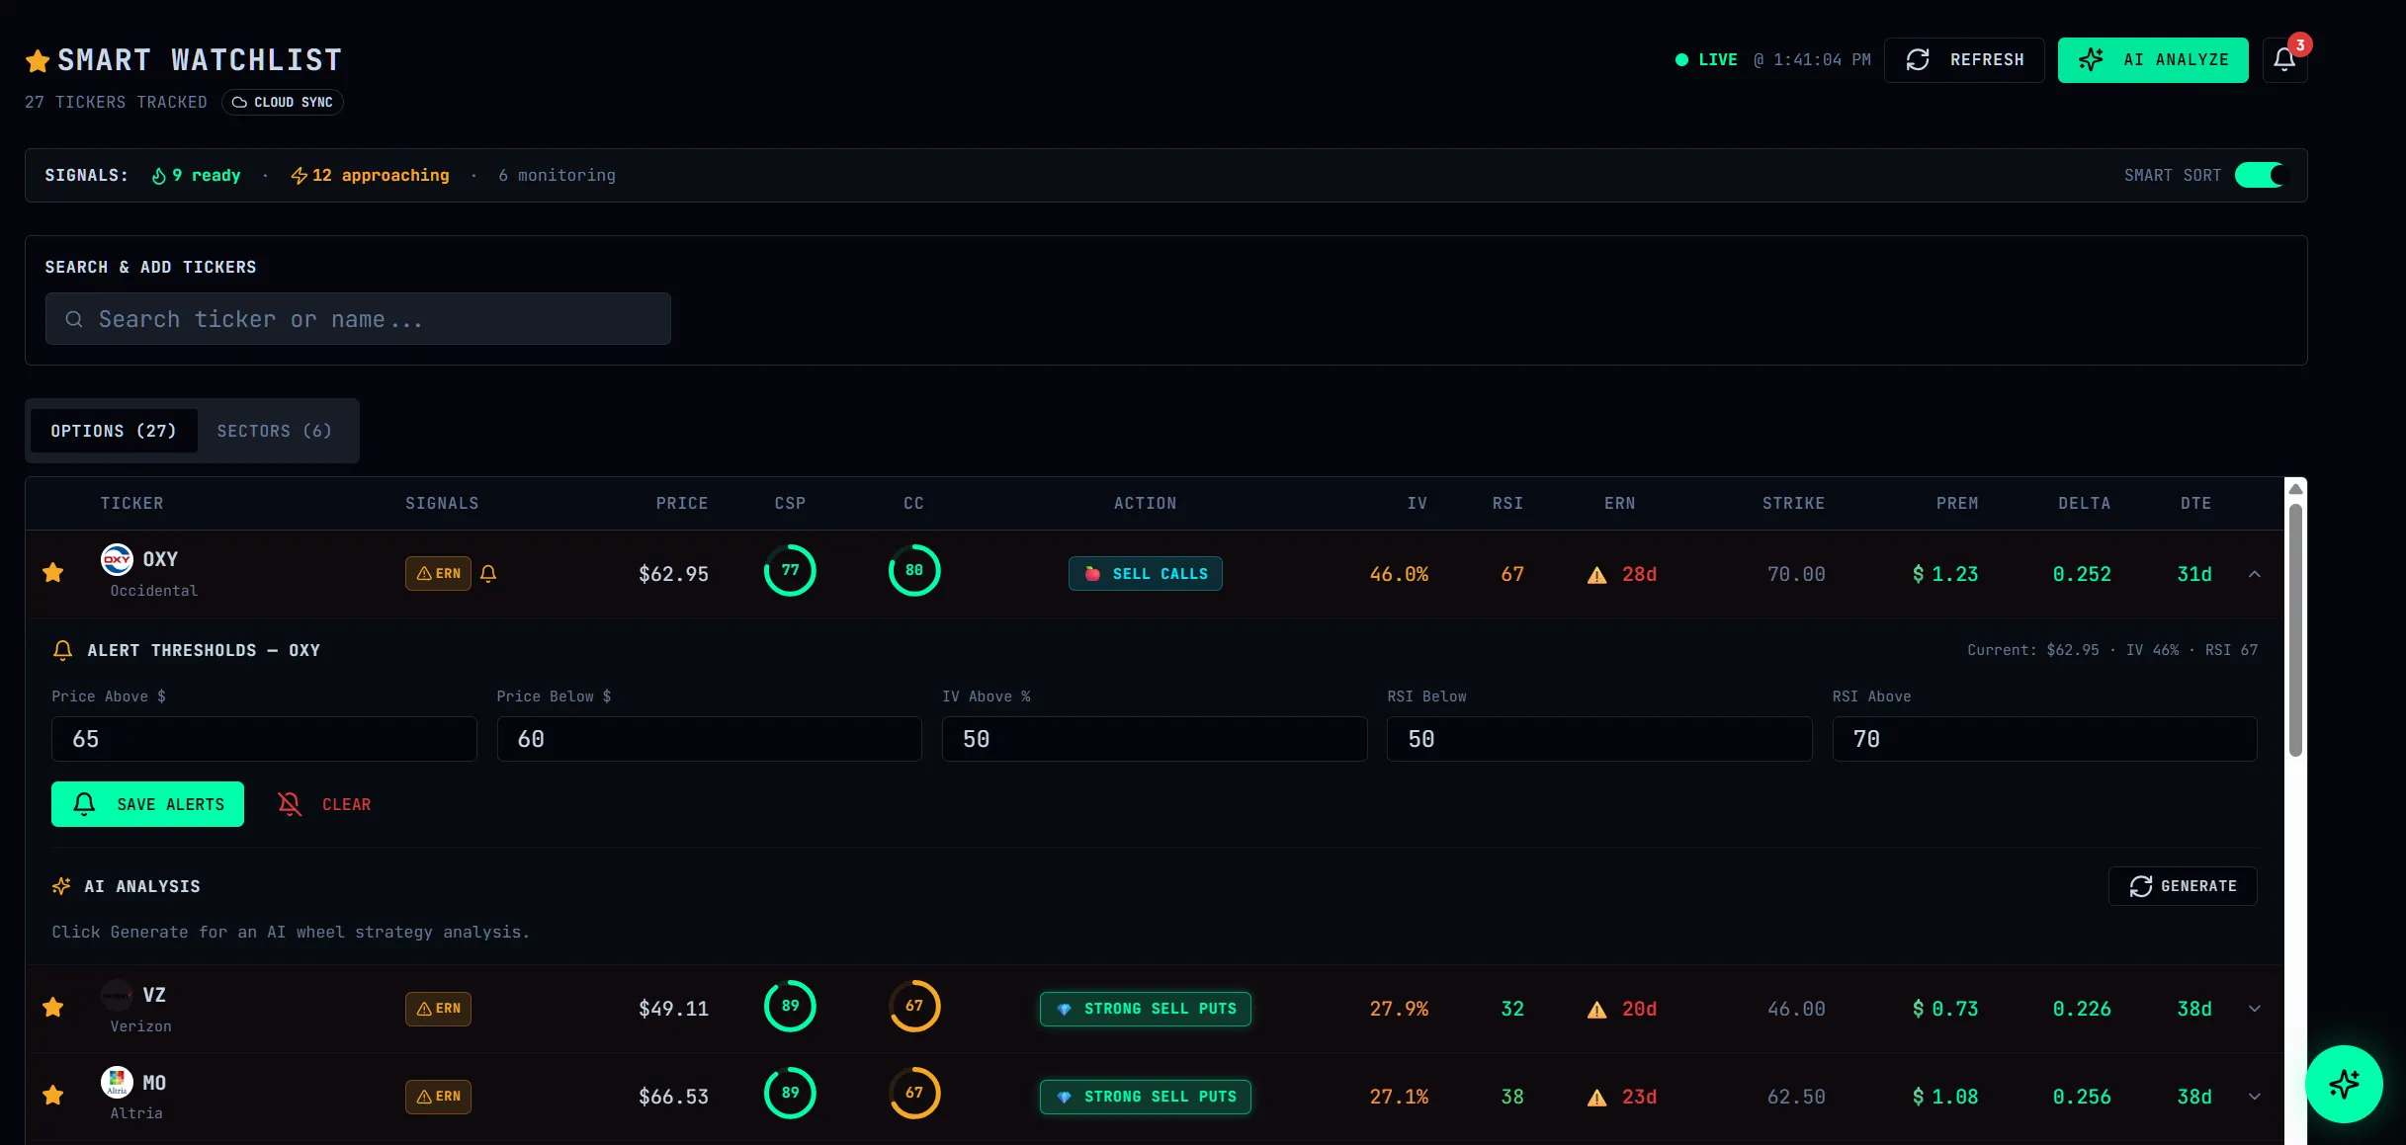The height and width of the screenshot is (1145, 2406).
Task: Save alerts for OXY
Action: click(x=147, y=804)
